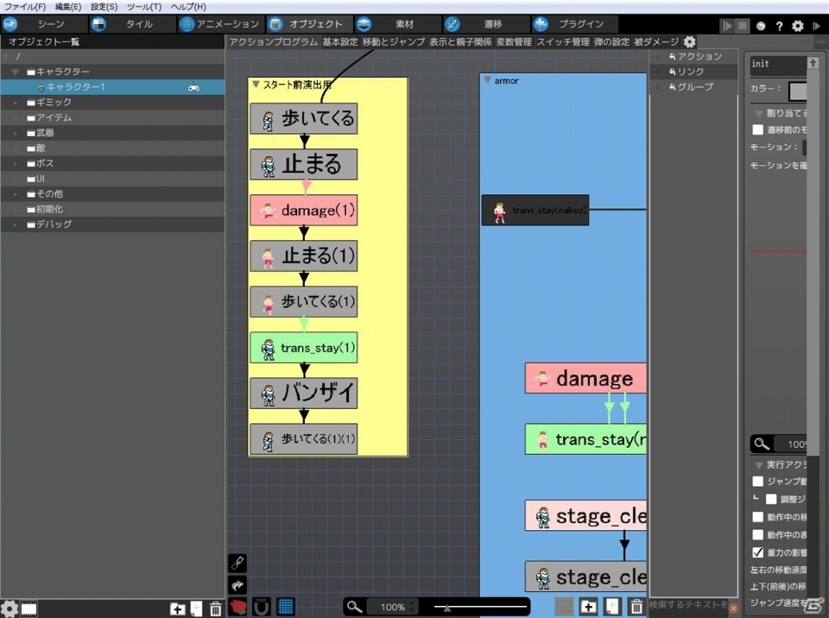Select the 表示と親子関係 sub-tab
829x618 pixels.
(460, 41)
